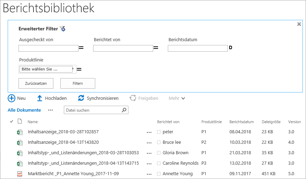Tick the presence checkbox beside Annette Young
Image resolution: width=306 pixels, height=179 pixels.
(159, 174)
